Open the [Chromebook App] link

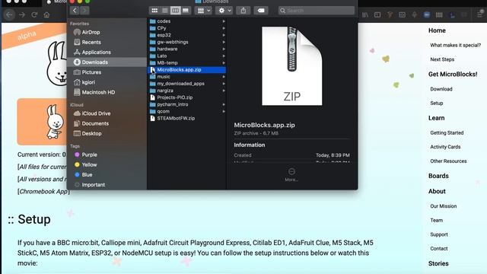[43, 191]
